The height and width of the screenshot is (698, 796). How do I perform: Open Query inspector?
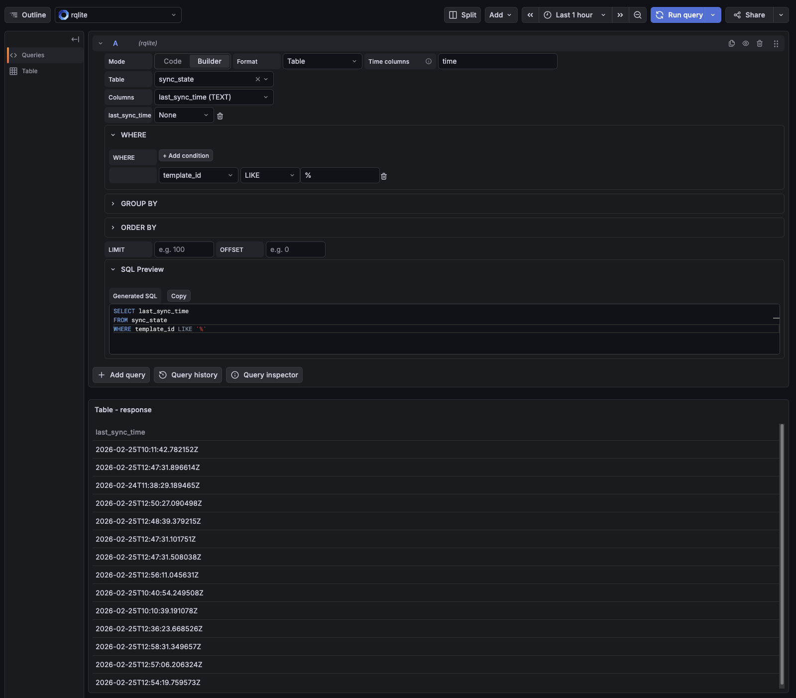pos(264,375)
